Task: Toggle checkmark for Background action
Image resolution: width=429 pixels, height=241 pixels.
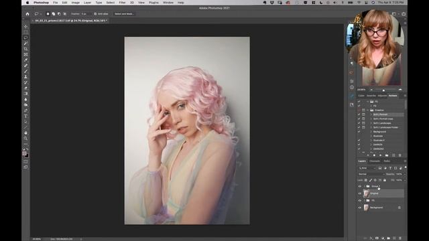Action: coord(359,132)
